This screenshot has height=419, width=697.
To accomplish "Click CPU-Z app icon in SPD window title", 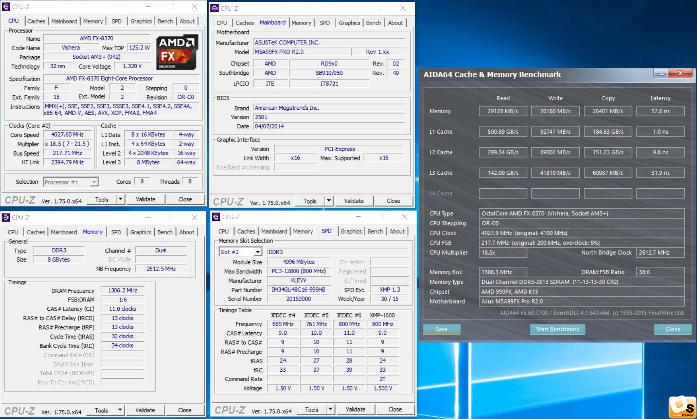I will [216, 217].
